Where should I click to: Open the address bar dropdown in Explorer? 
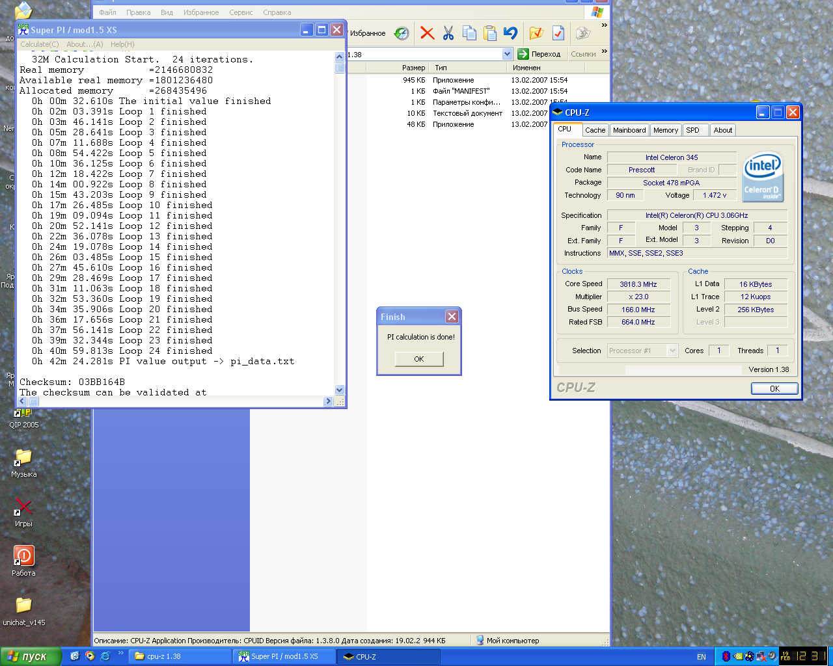(507, 54)
